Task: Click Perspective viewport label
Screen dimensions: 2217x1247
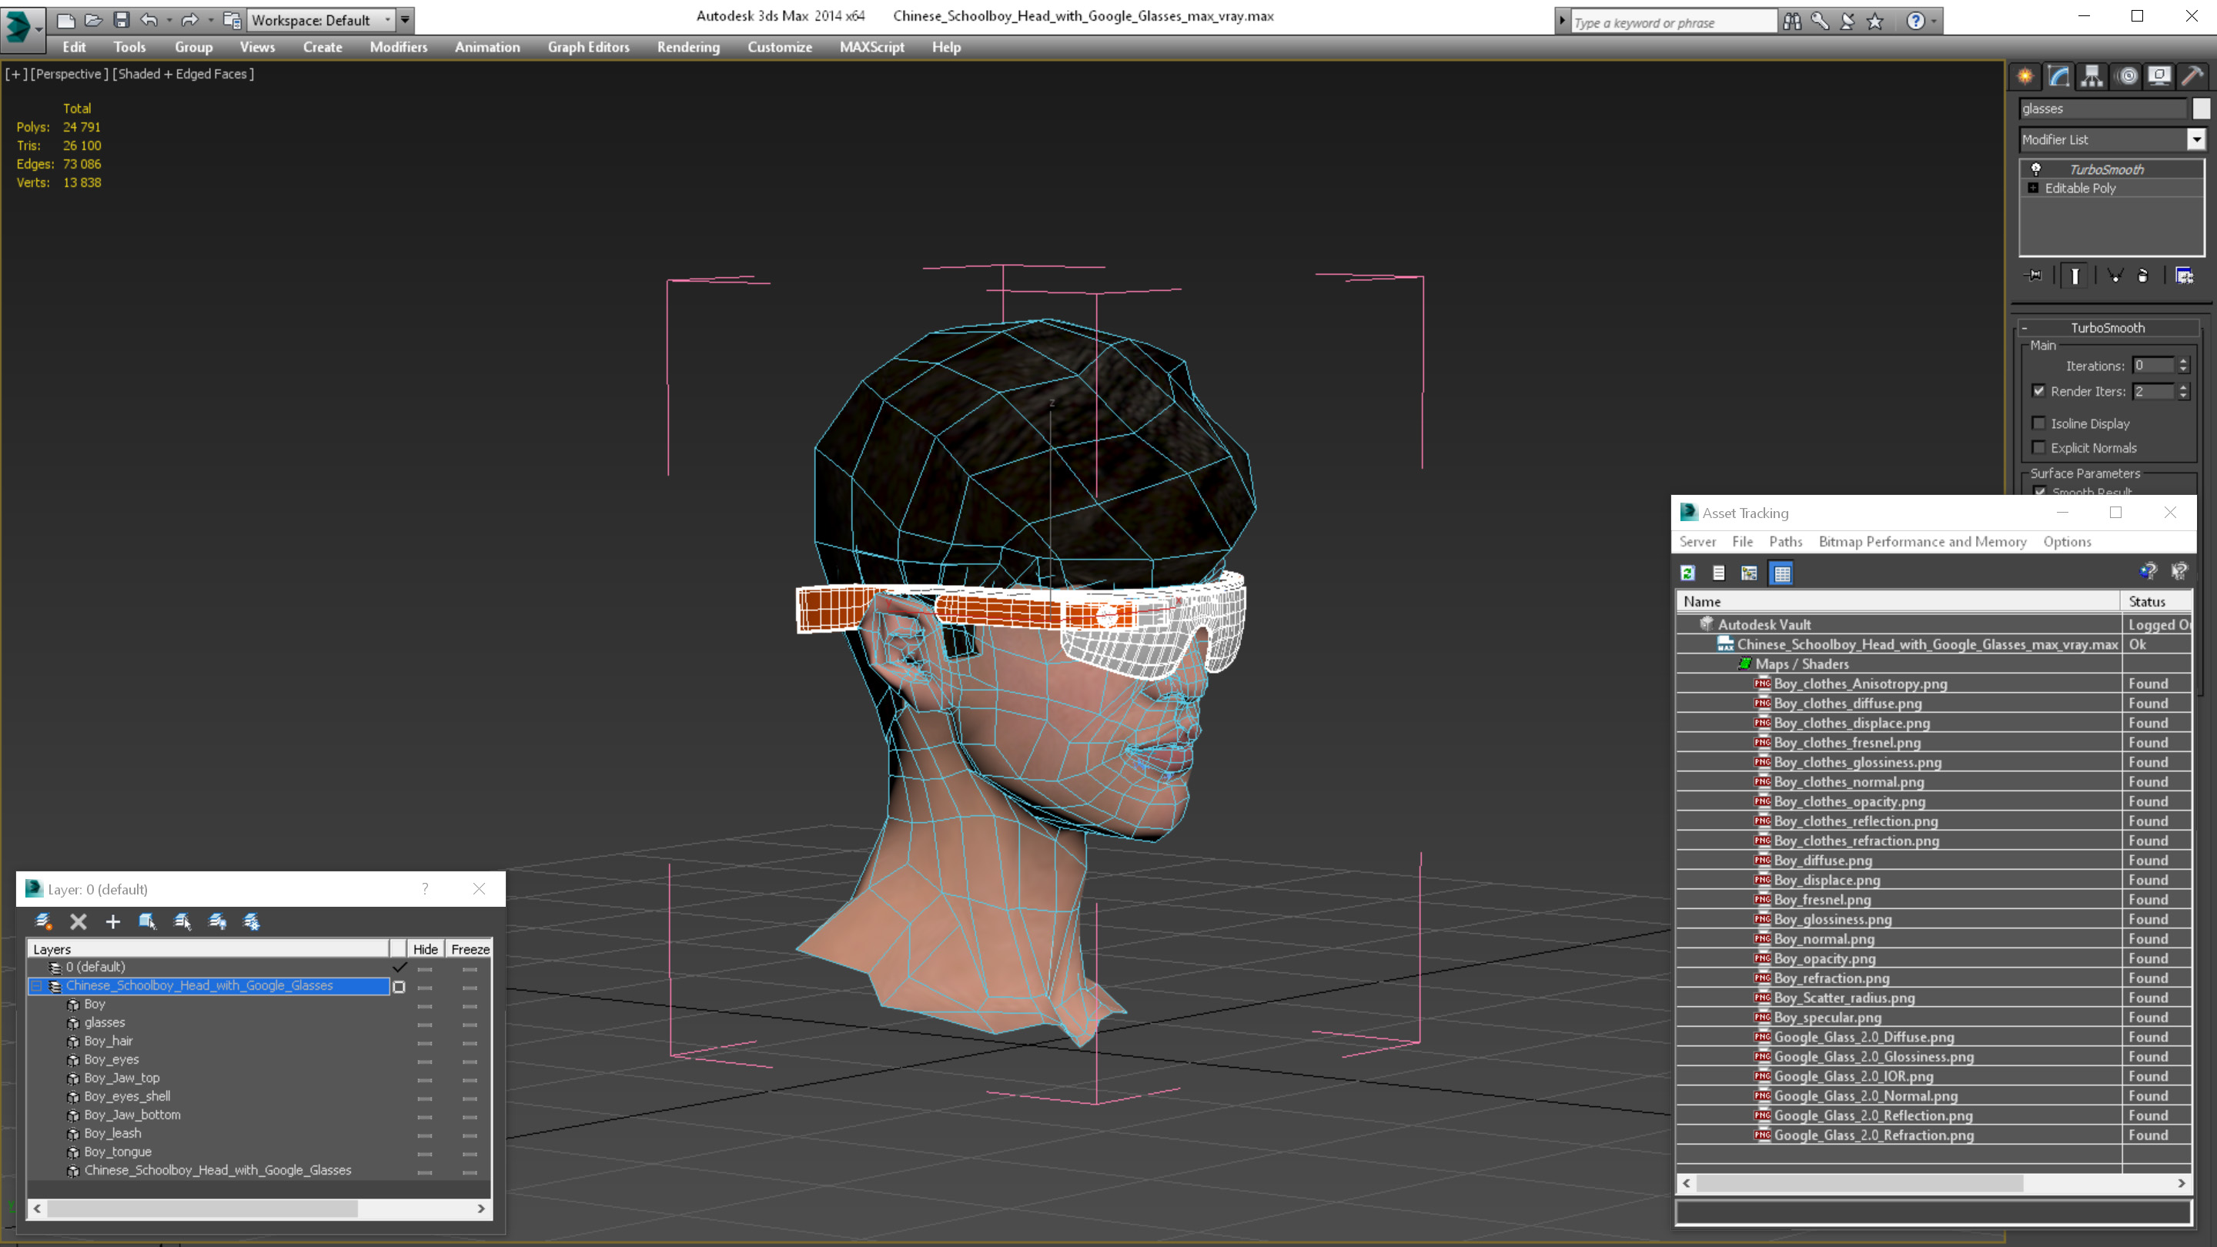Action: coord(70,74)
